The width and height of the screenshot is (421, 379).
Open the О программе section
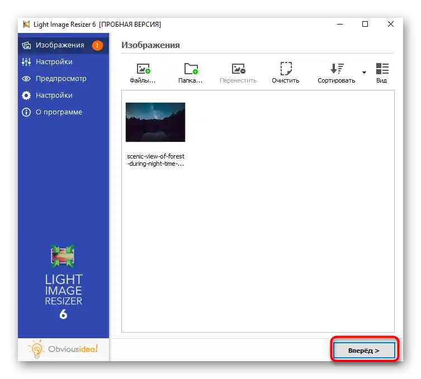[x=63, y=112]
